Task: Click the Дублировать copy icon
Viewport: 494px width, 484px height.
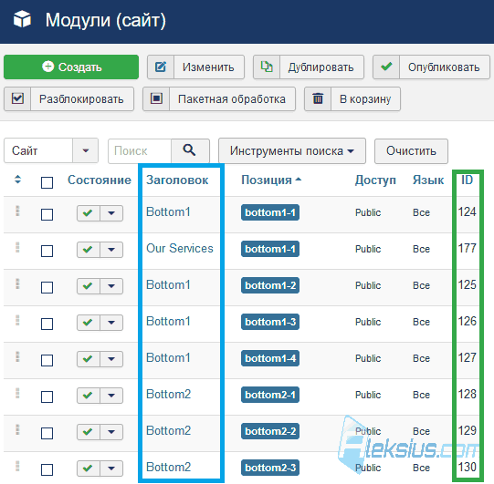Action: click(267, 67)
